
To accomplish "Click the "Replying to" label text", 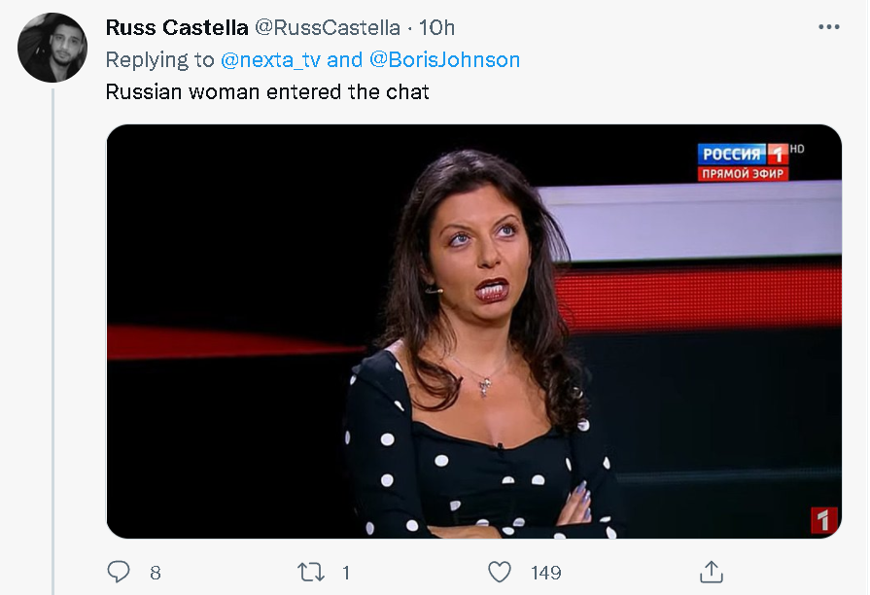I will tap(159, 59).
